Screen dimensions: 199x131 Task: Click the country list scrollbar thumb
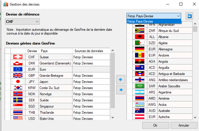pyautogui.click(x=195, y=29)
